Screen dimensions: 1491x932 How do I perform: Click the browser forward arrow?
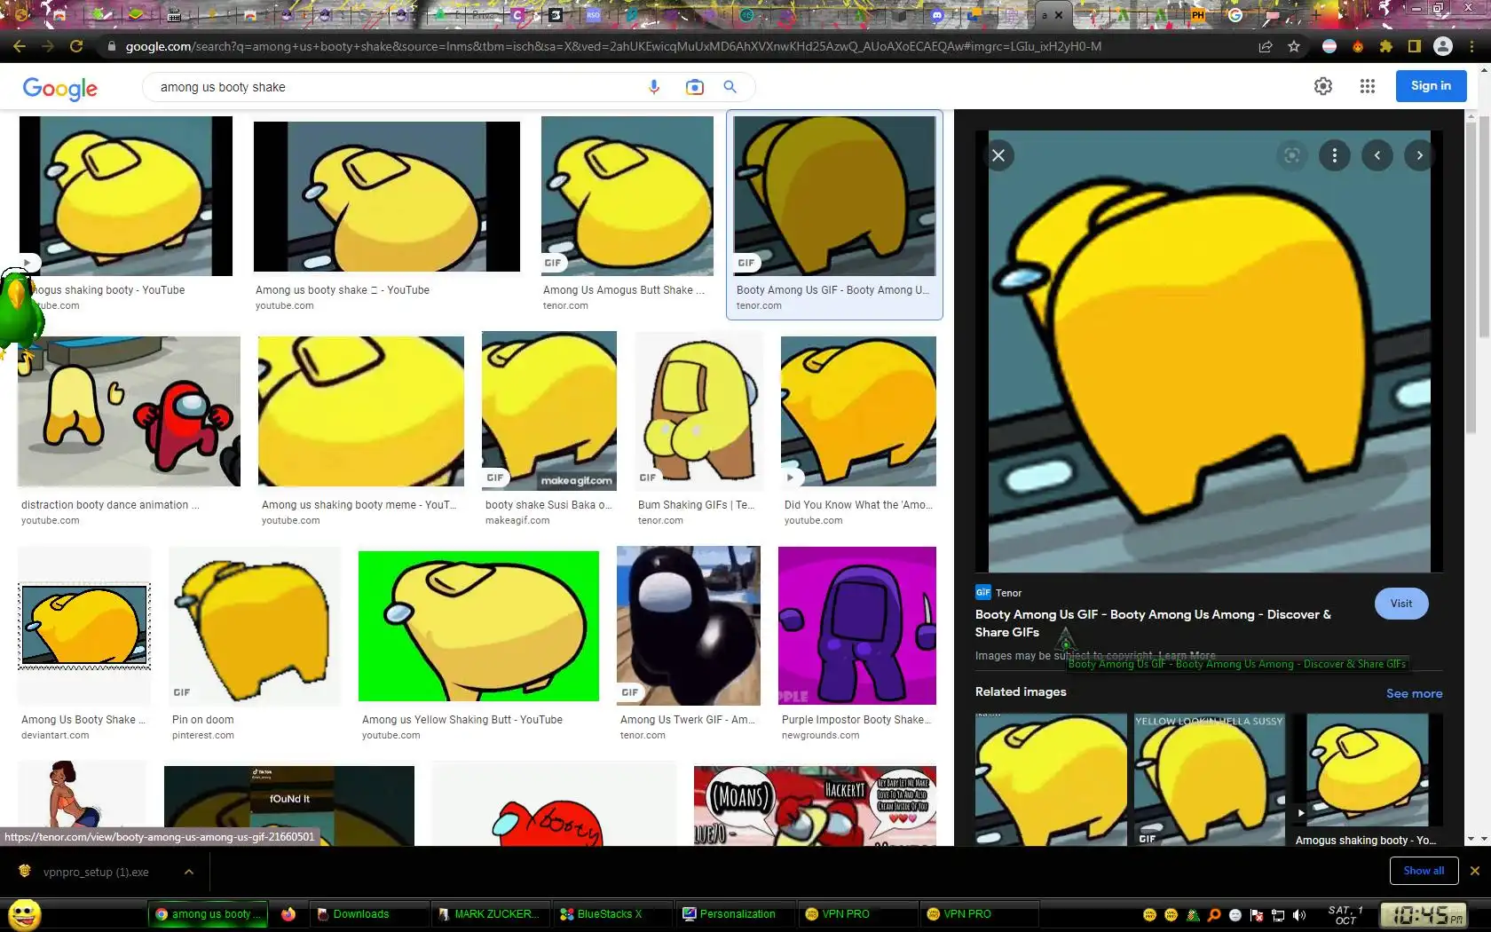pyautogui.click(x=48, y=46)
